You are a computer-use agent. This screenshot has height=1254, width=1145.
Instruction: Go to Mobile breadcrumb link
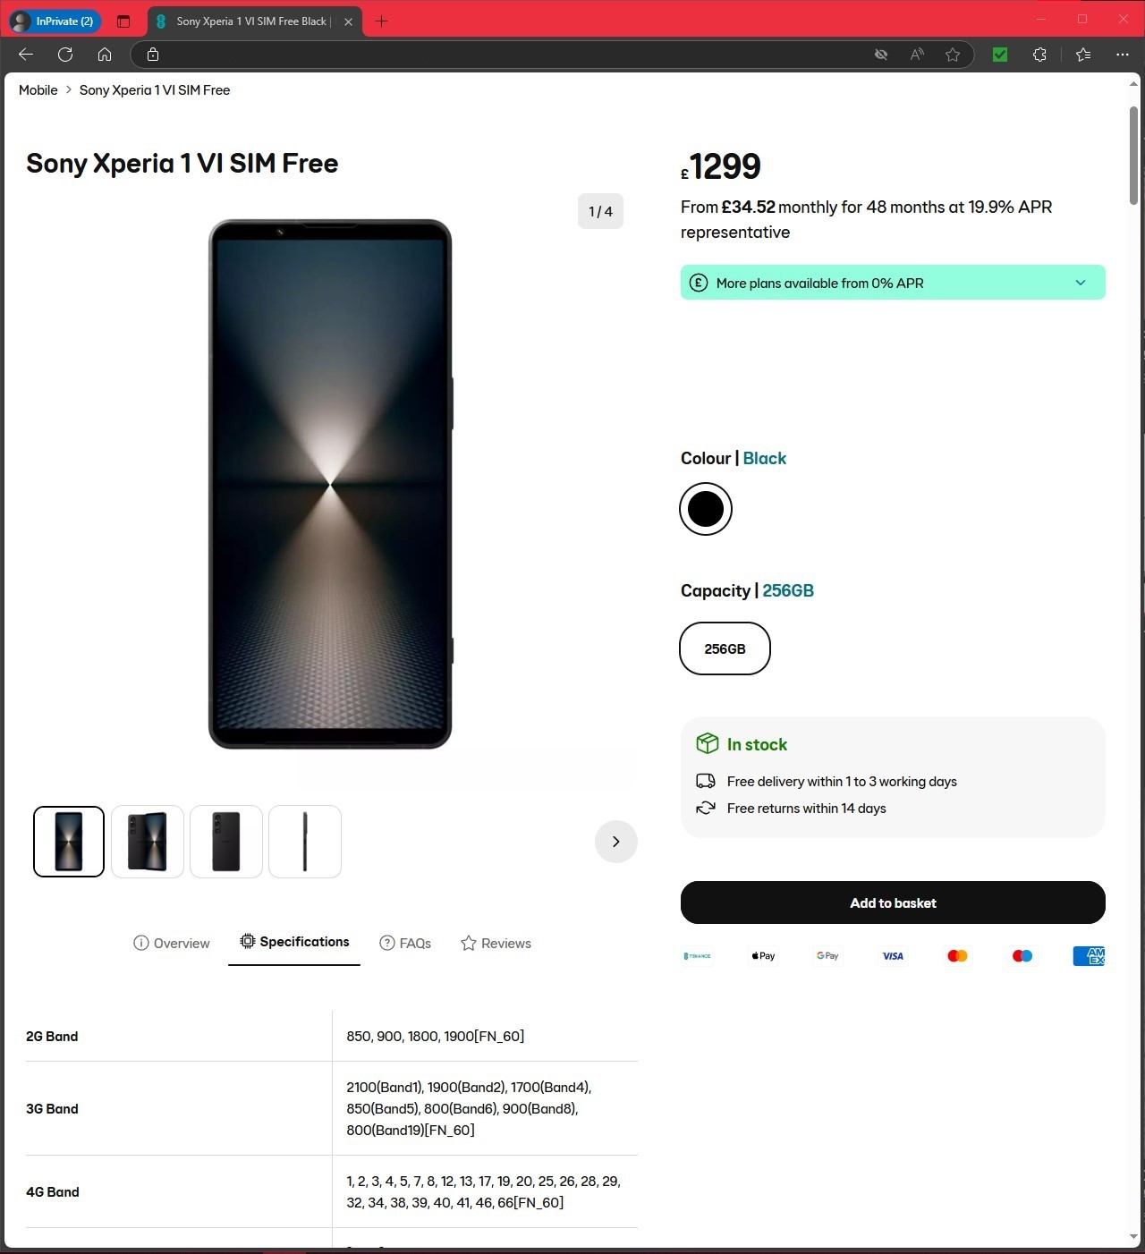pos(38,90)
